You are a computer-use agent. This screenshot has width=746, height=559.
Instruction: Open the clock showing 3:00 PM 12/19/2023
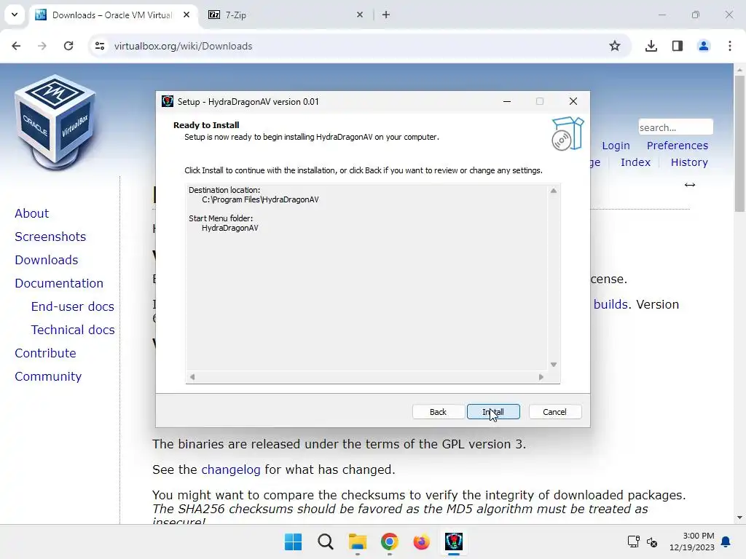tap(692, 542)
